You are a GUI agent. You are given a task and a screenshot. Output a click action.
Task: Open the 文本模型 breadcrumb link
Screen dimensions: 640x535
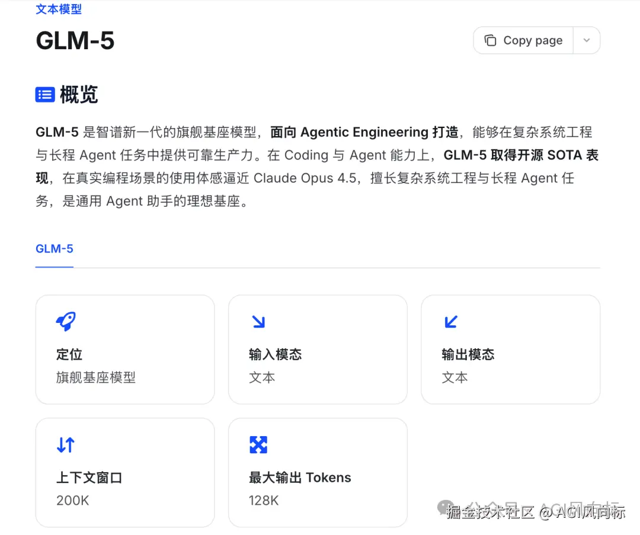58,9
